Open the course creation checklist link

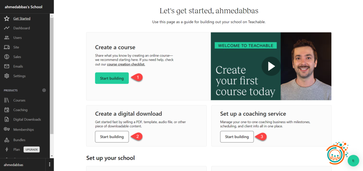pyautogui.click(x=126, y=64)
